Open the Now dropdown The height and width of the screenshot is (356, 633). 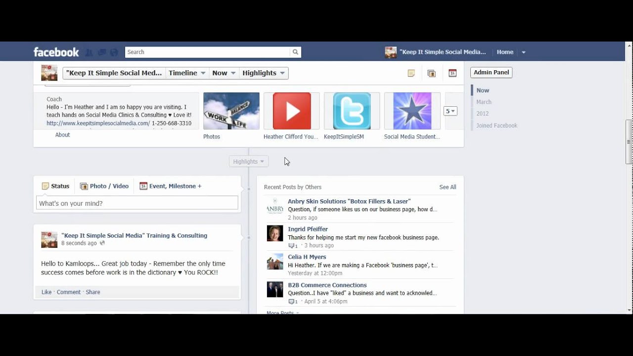click(x=224, y=73)
